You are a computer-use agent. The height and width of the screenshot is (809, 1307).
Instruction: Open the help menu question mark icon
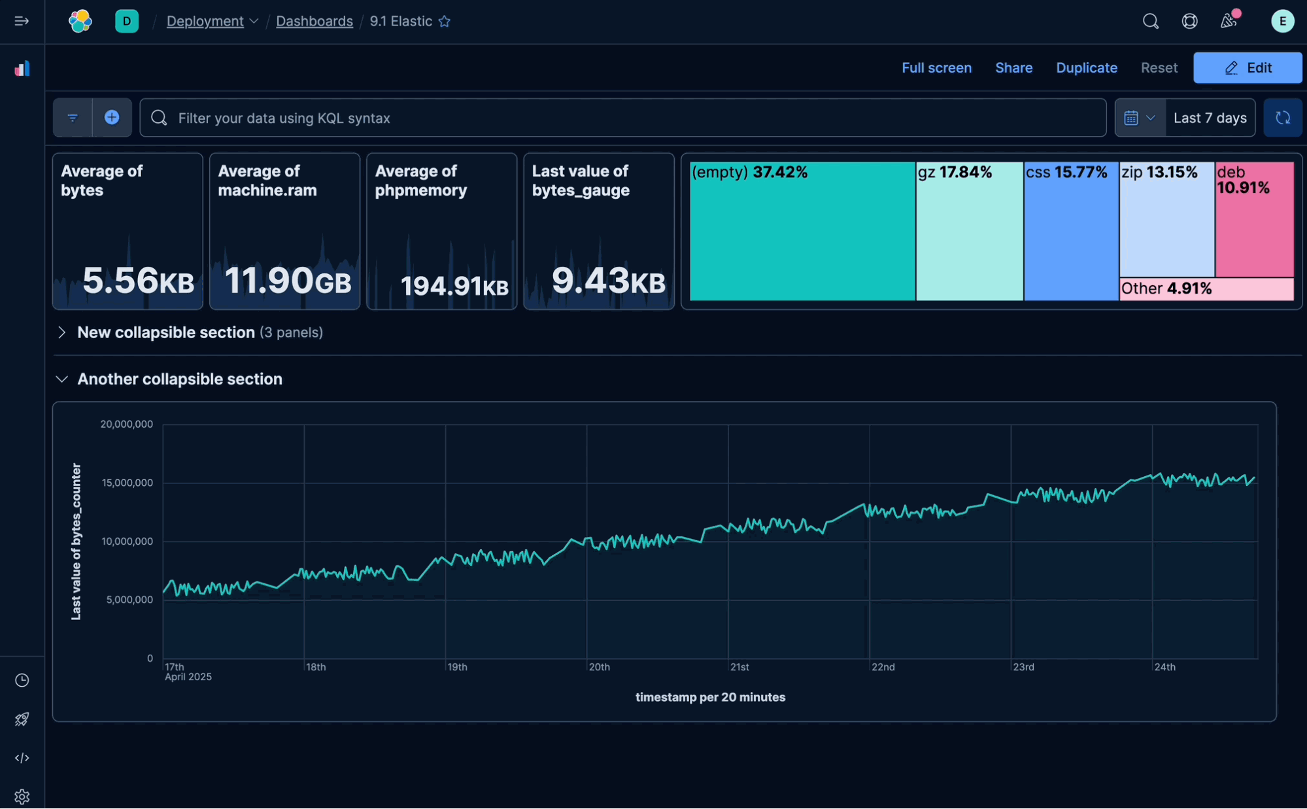(x=1189, y=21)
